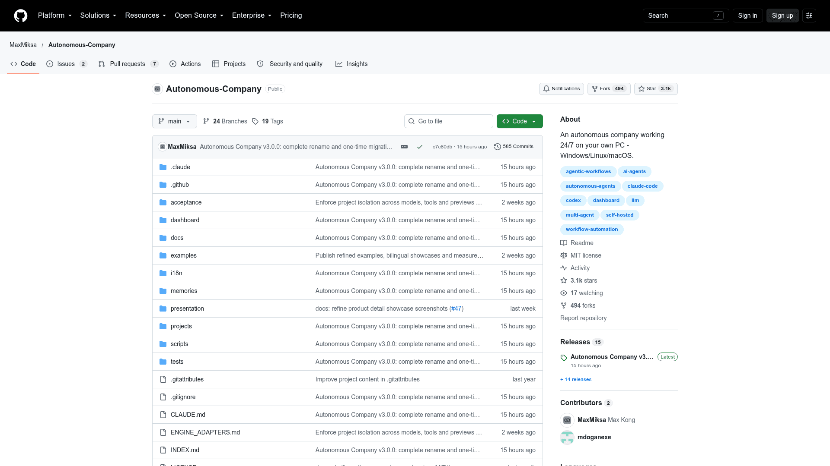Open the Pricing link in header
The height and width of the screenshot is (466, 830).
(291, 16)
